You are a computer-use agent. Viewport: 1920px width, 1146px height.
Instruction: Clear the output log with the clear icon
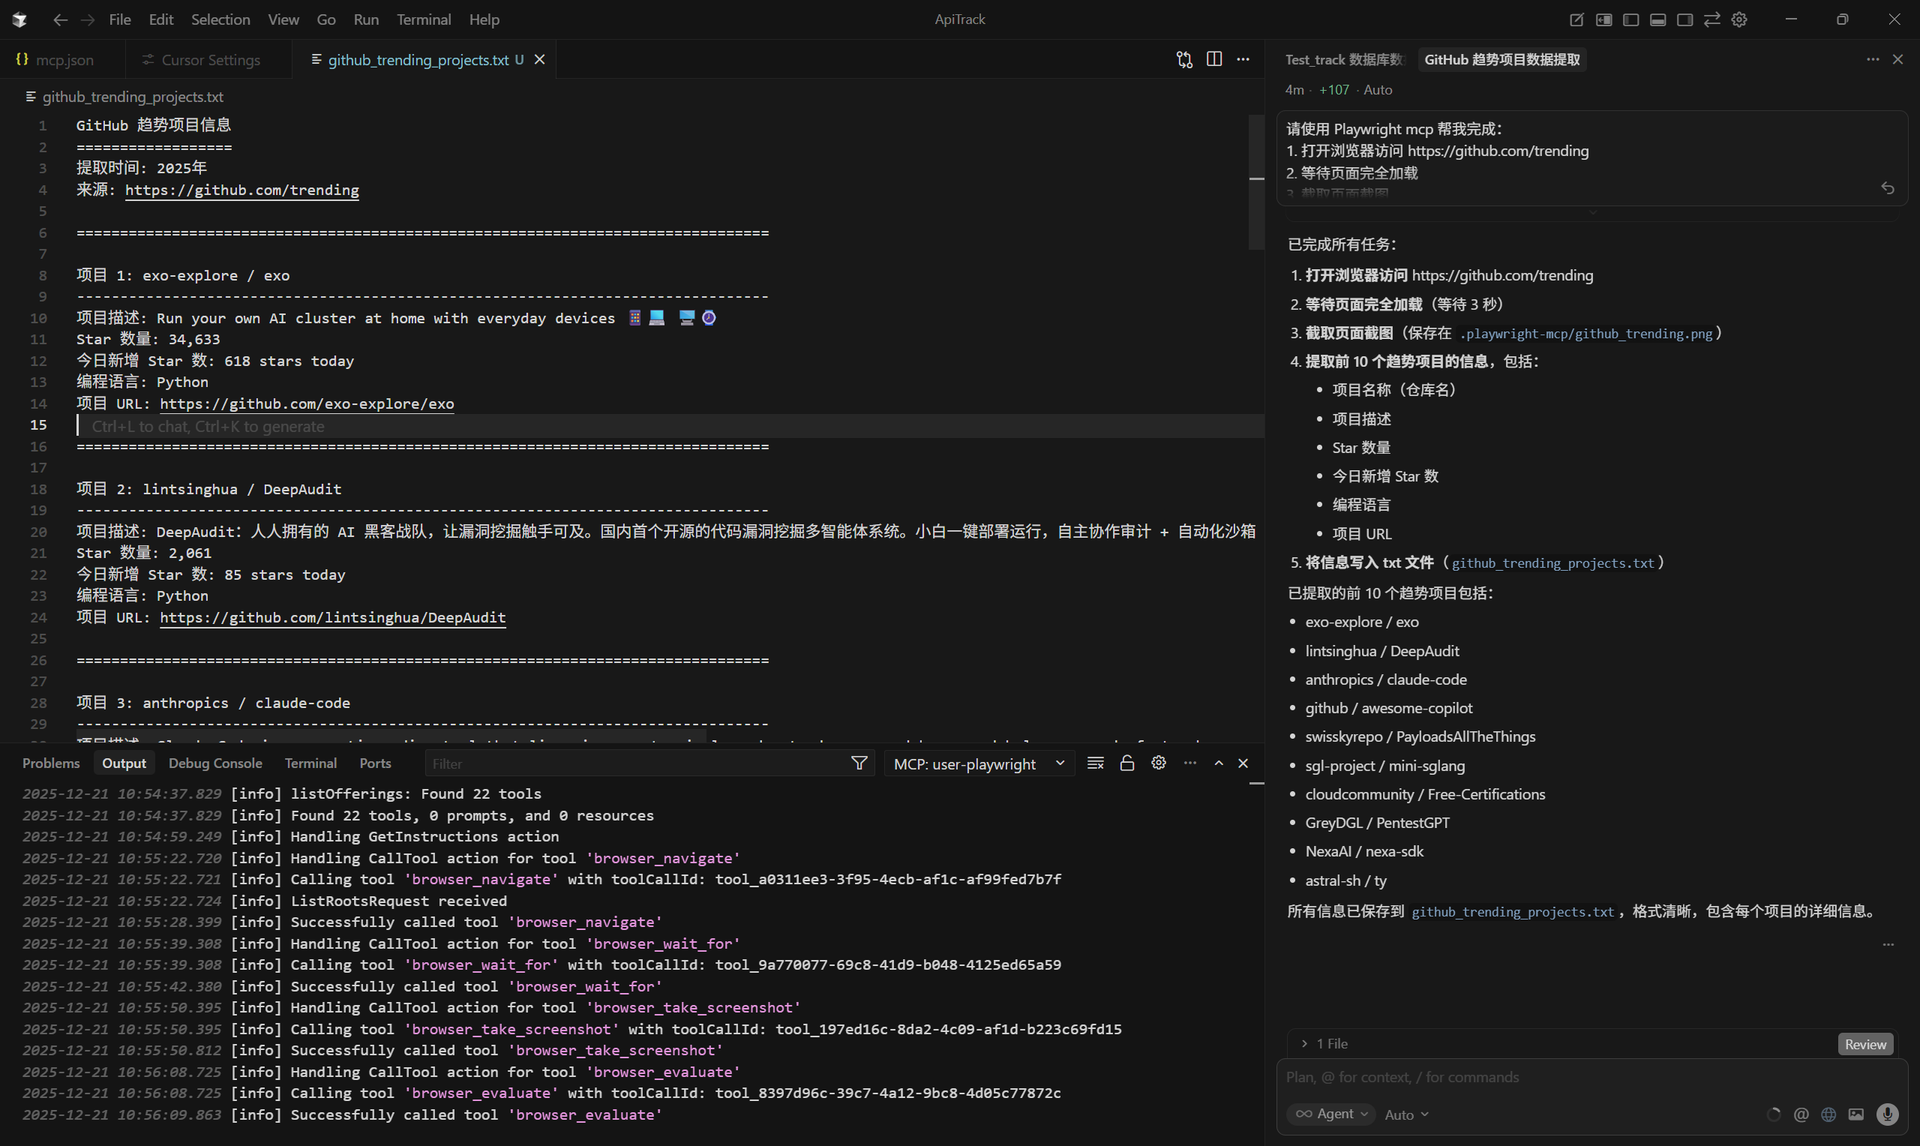tap(1095, 763)
